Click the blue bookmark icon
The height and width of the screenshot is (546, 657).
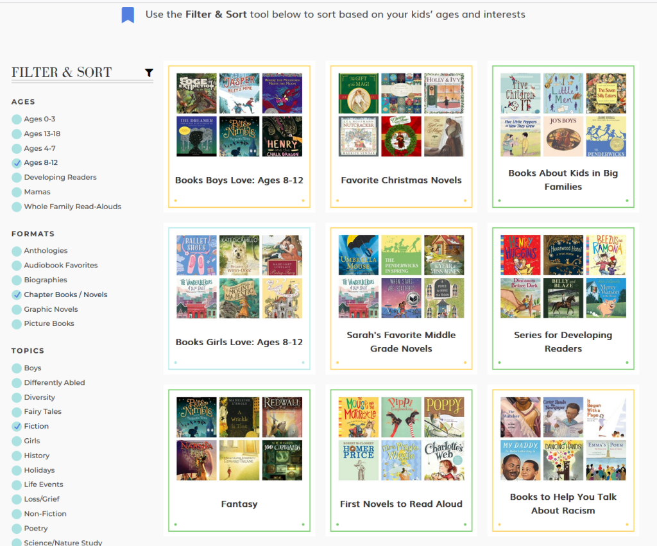coord(128,15)
